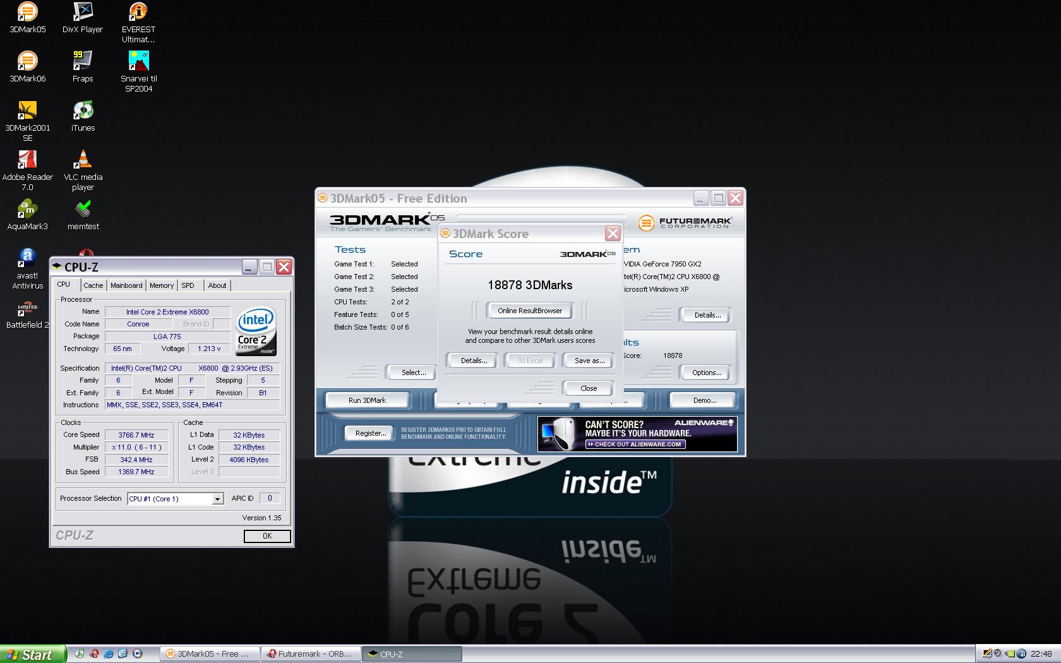The height and width of the screenshot is (663, 1061).
Task: Open Adobe Reader 7.0 shortcut
Action: tap(27, 170)
